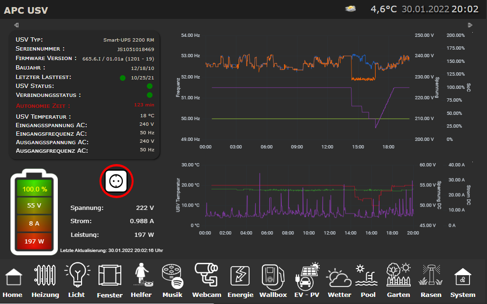Click the serial number JS1051018469
Screen dimensions: 487x304
pyautogui.click(x=136, y=49)
